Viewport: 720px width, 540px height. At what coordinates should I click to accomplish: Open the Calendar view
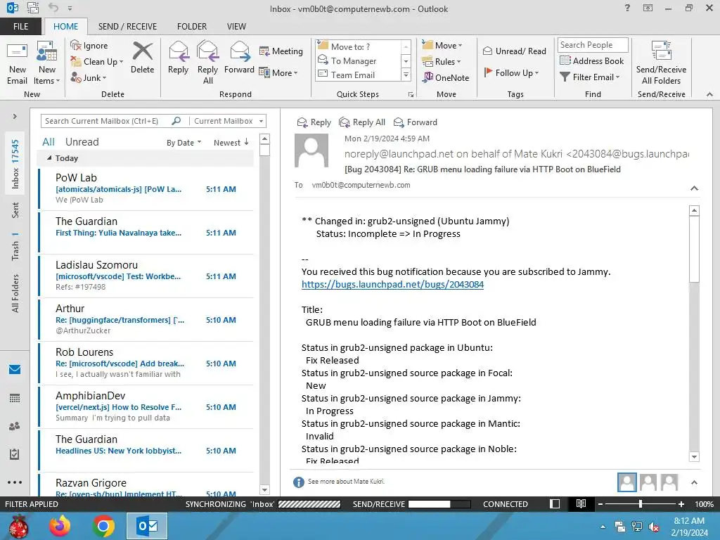click(x=15, y=398)
